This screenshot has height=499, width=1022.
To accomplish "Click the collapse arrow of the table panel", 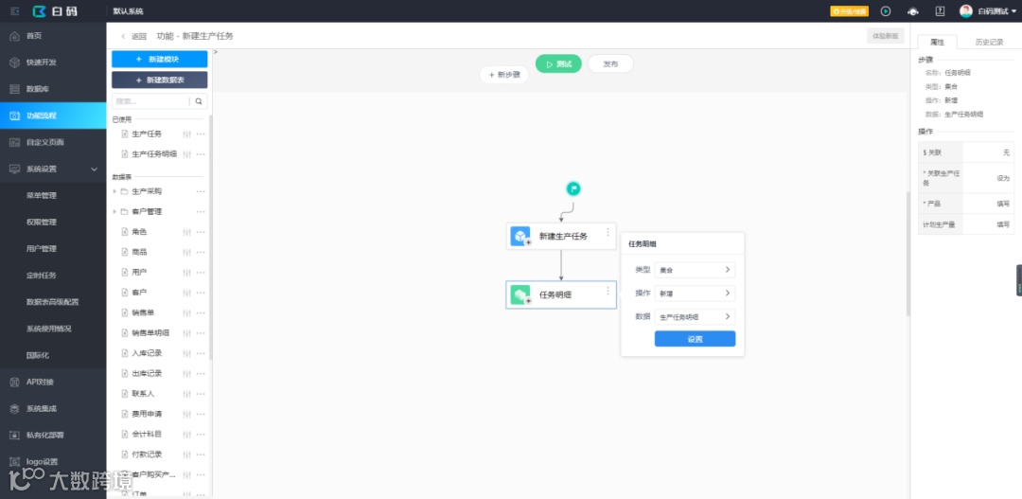I will [x=216, y=51].
